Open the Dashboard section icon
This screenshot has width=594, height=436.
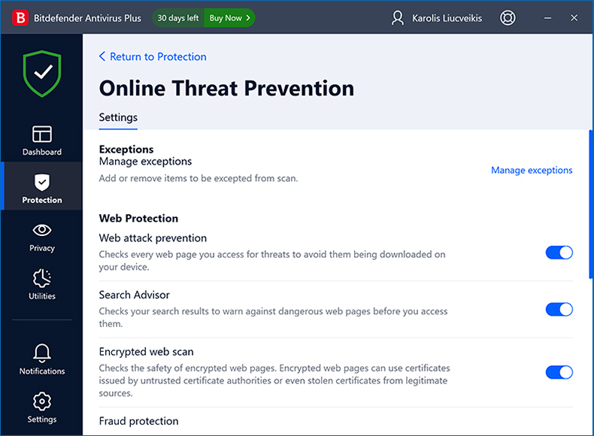coord(42,135)
